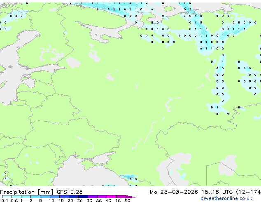Click the 35–40 mm violet legend swatch
This screenshot has width=261, height=202.
102,197
